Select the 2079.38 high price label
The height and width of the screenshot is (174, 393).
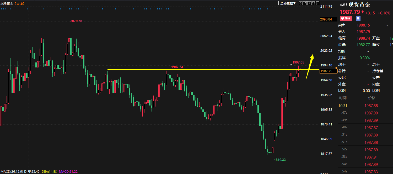pyautogui.click(x=76, y=21)
